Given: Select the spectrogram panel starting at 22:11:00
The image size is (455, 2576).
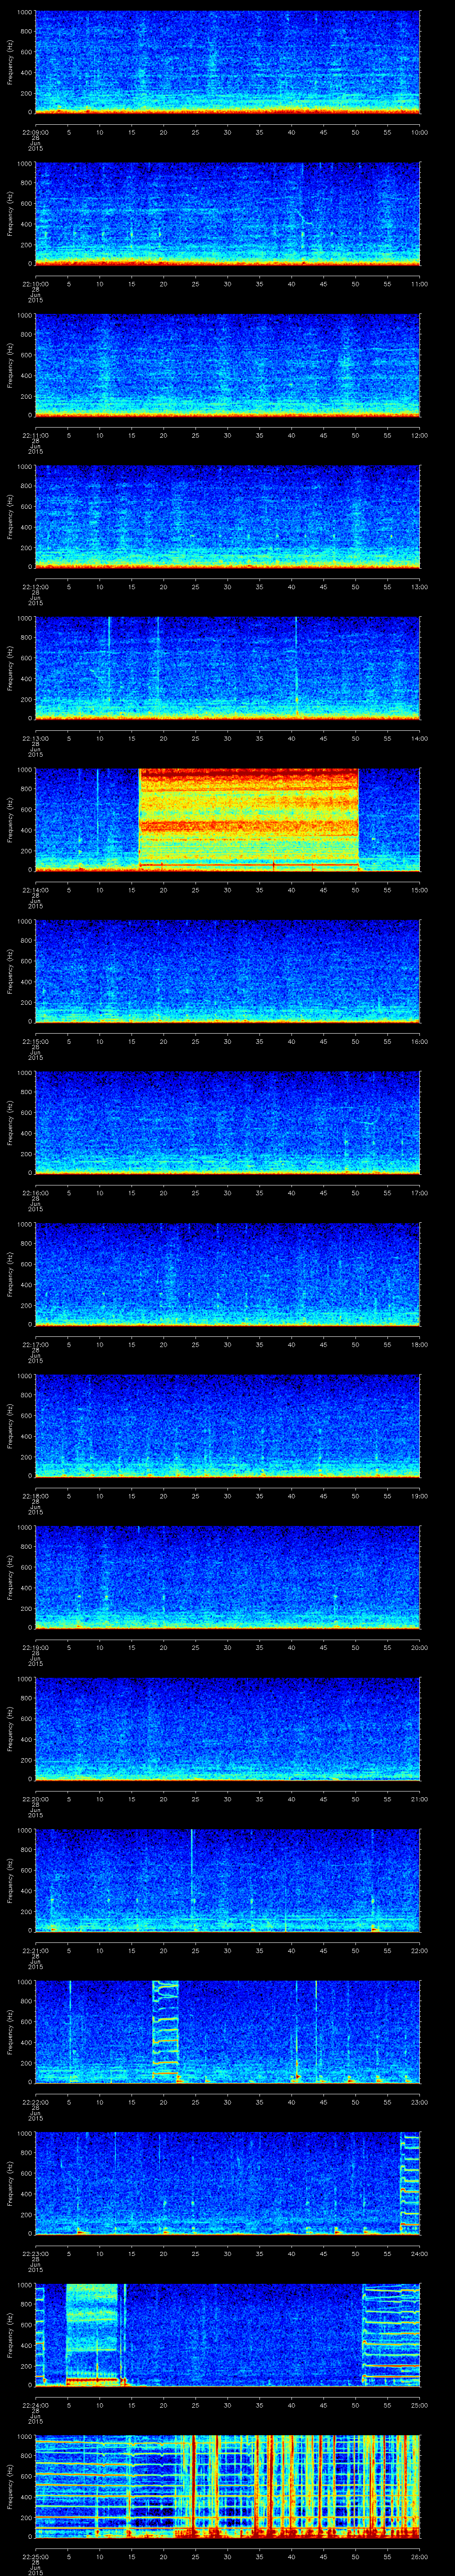Looking at the screenshot, I should coord(227,365).
